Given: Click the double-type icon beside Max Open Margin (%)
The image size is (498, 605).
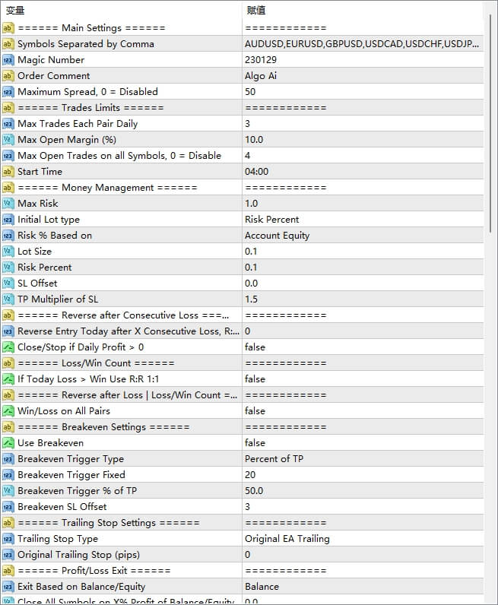Looking at the screenshot, I should click(8, 140).
